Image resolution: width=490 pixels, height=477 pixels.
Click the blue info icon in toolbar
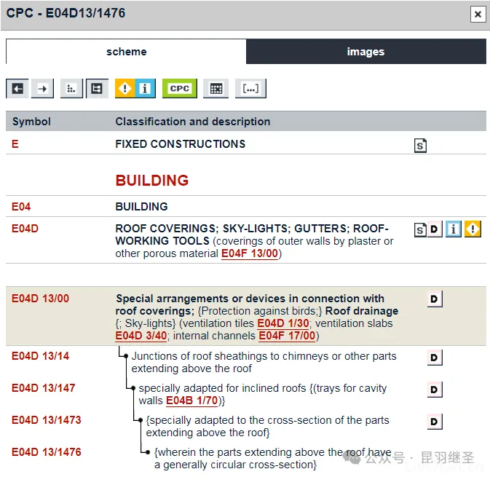[145, 88]
